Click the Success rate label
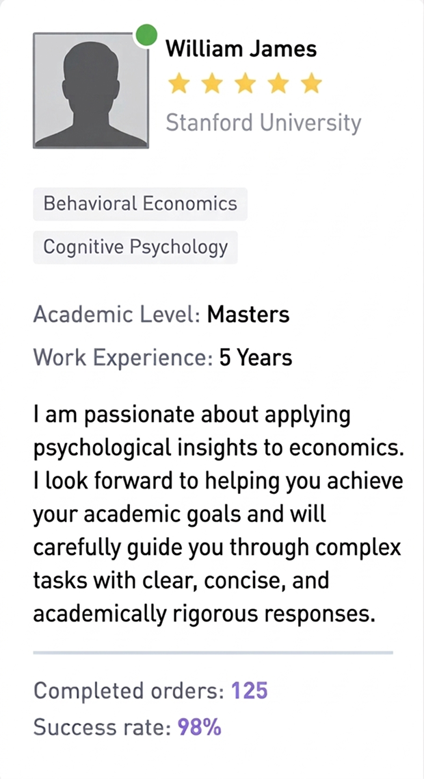The image size is (424, 779). (102, 728)
